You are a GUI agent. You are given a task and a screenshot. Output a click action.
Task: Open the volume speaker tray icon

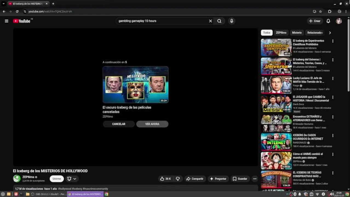click(332, 194)
